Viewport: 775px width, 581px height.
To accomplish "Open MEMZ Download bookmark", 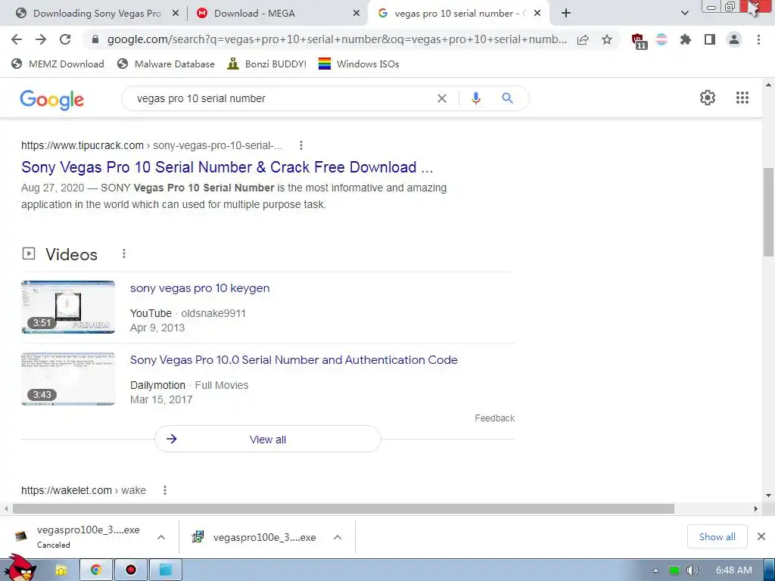I will (x=58, y=64).
